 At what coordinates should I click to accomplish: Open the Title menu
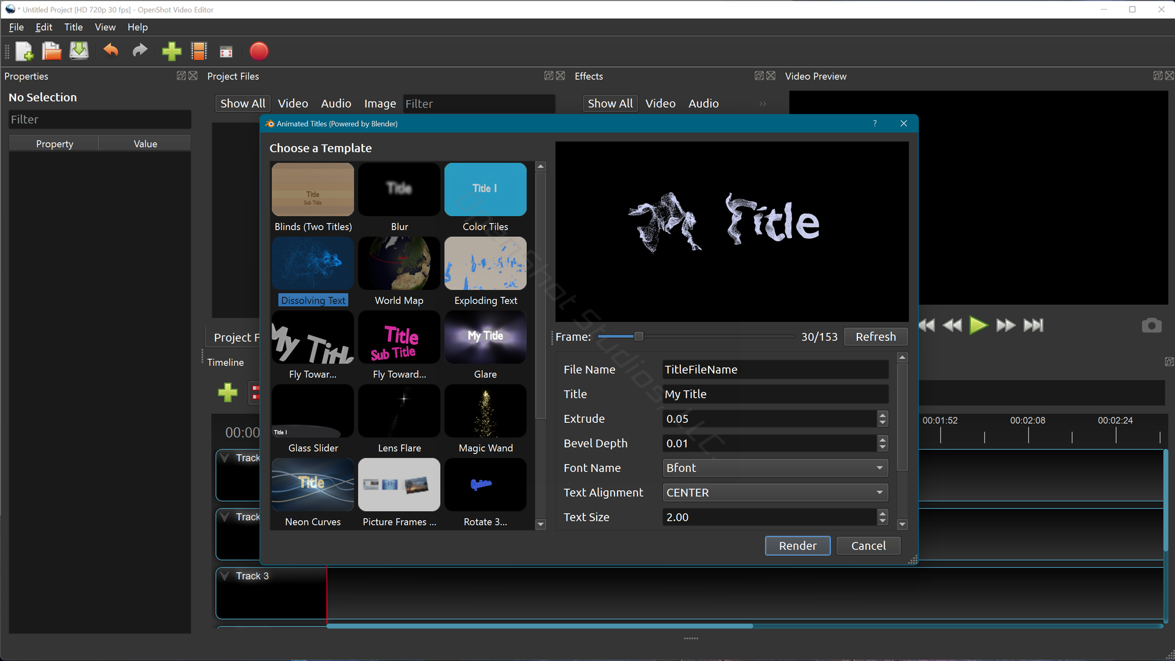[x=73, y=27]
